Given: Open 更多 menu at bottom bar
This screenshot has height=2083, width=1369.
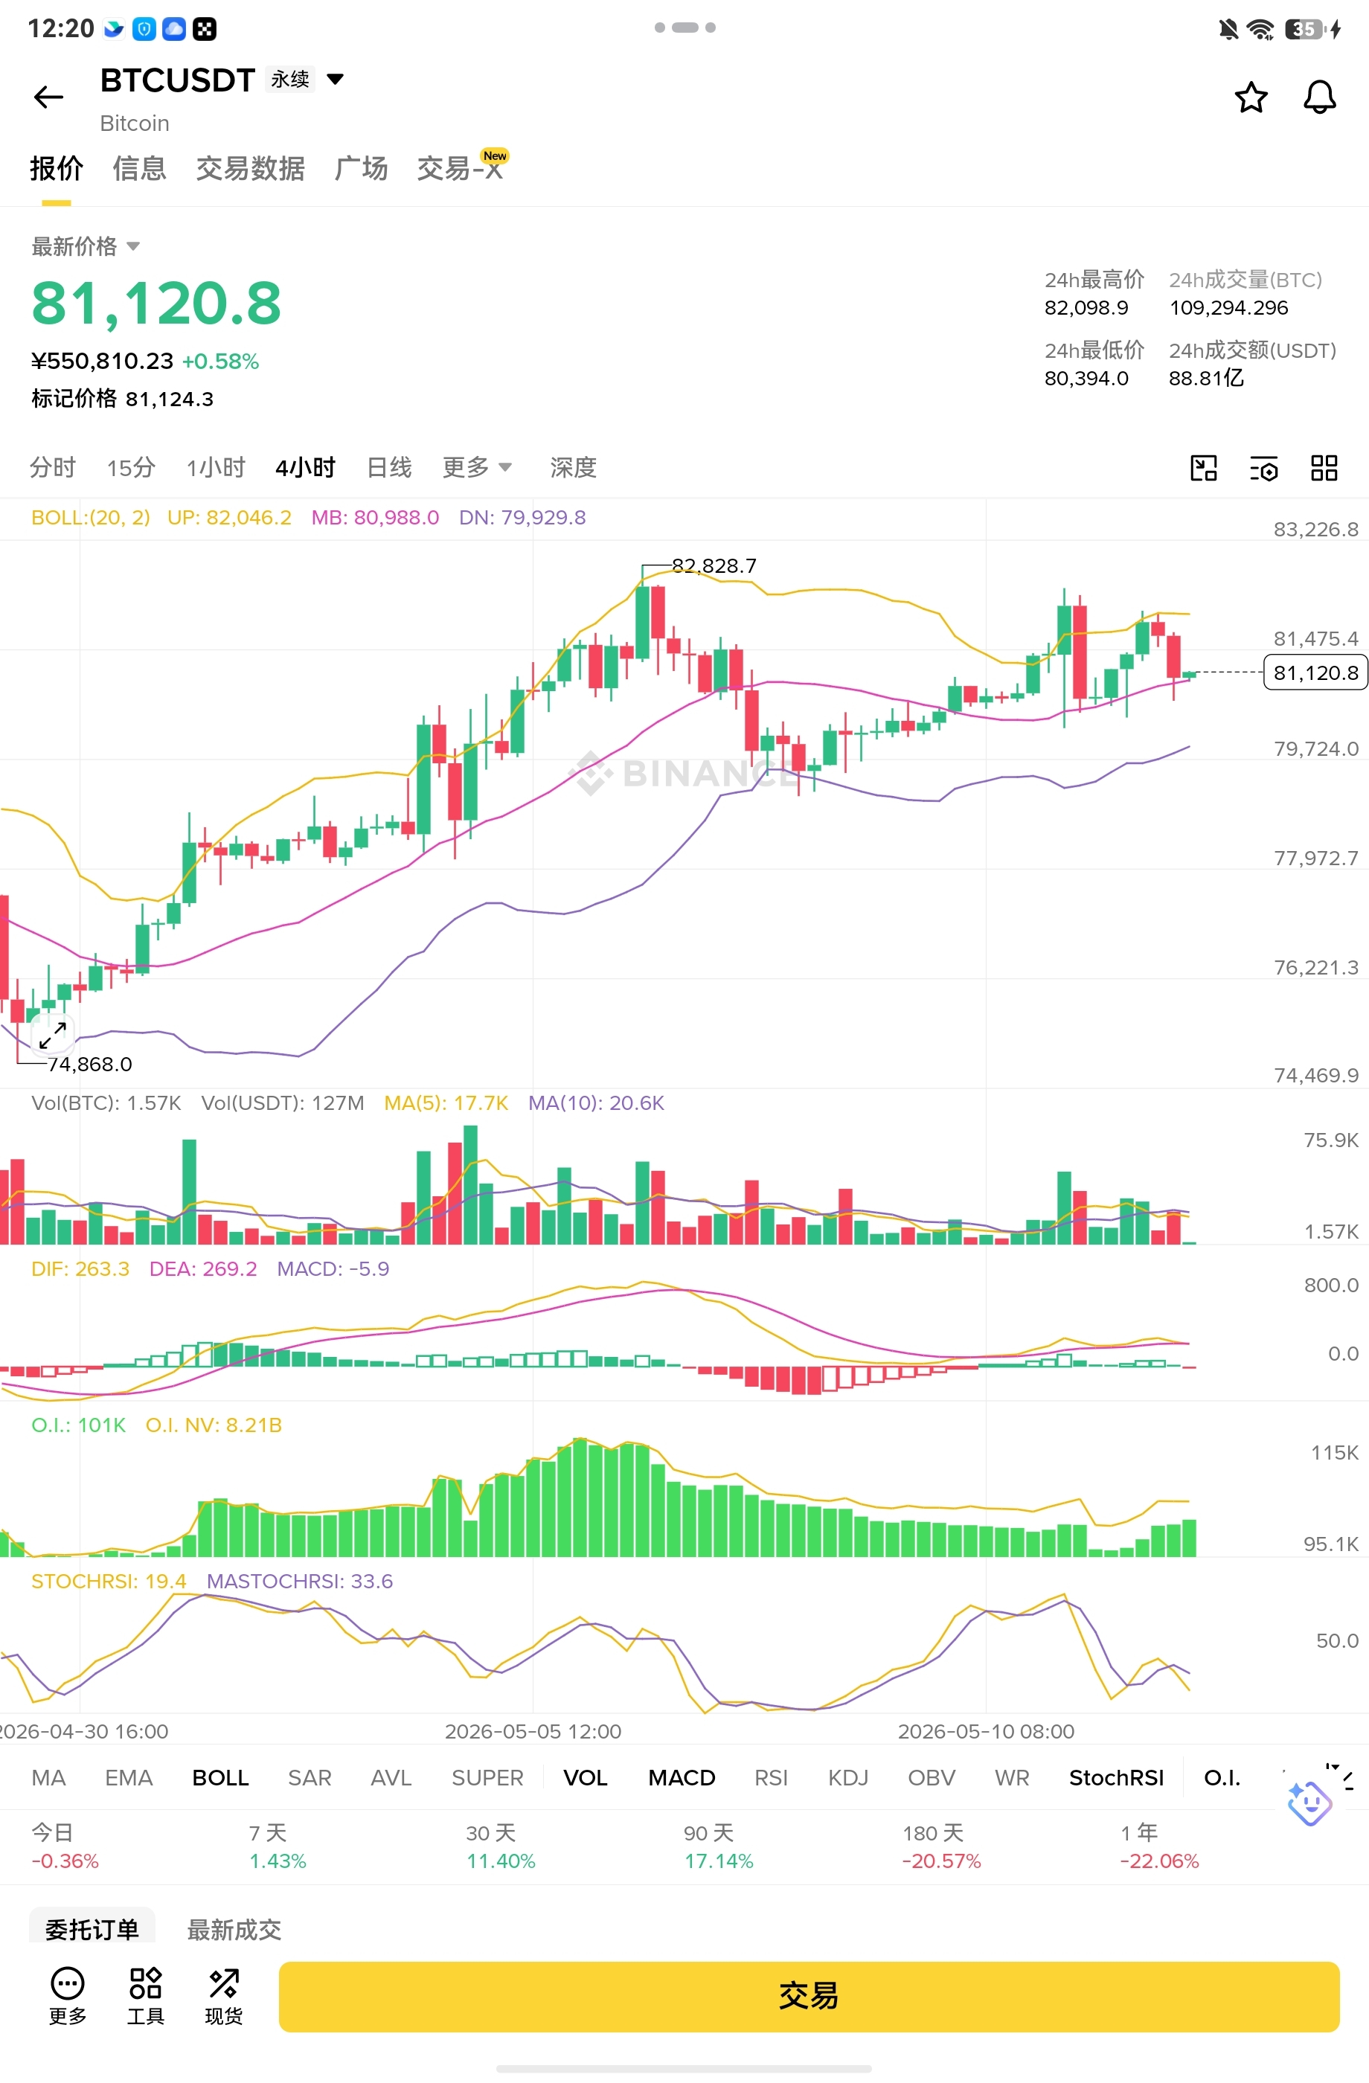Looking at the screenshot, I should (x=68, y=1997).
